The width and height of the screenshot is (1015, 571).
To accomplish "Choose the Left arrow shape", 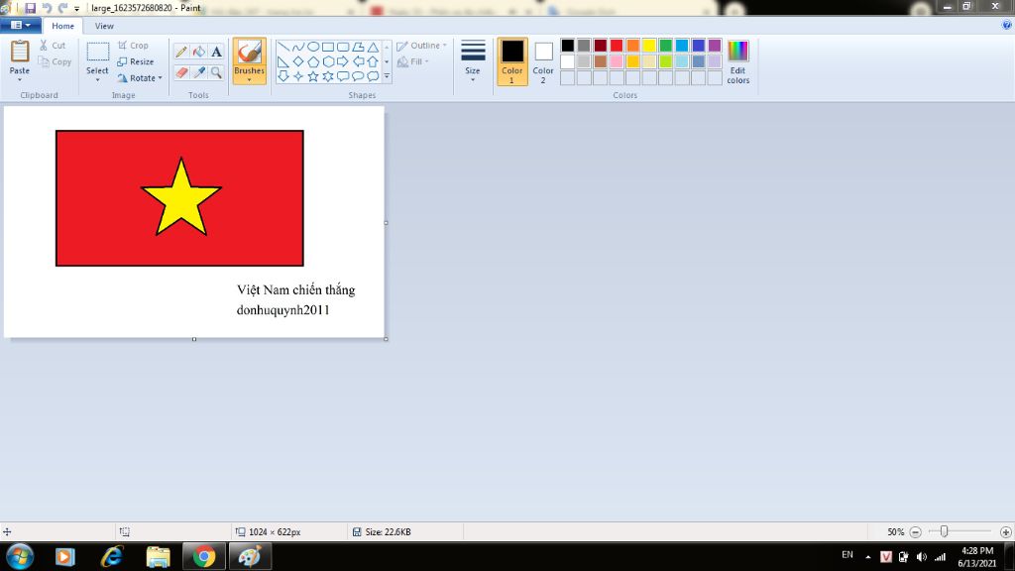I will 358,61.
